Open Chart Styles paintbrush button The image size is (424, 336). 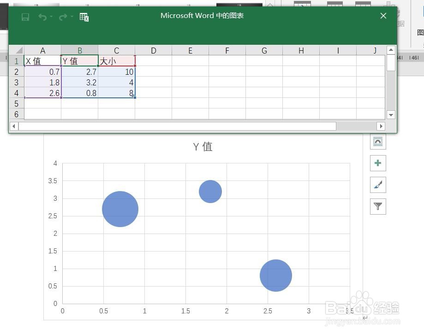378,185
